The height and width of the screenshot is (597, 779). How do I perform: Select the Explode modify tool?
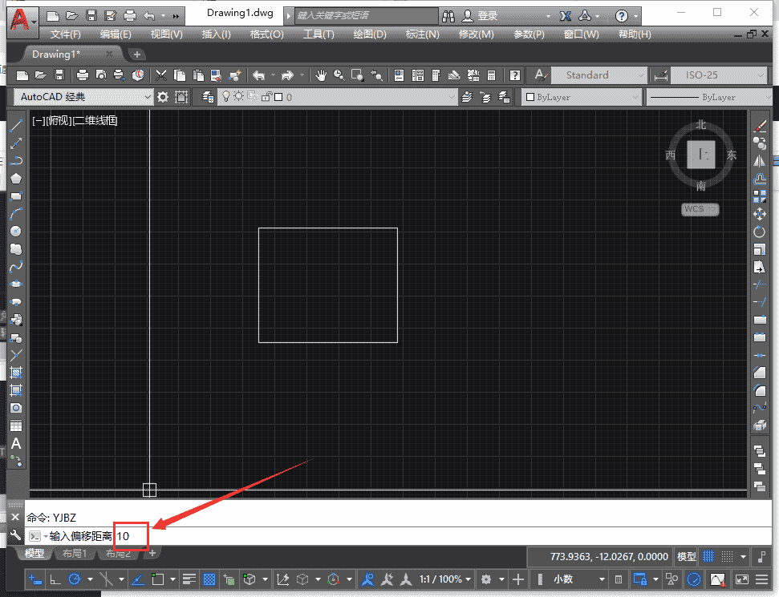pos(760,426)
